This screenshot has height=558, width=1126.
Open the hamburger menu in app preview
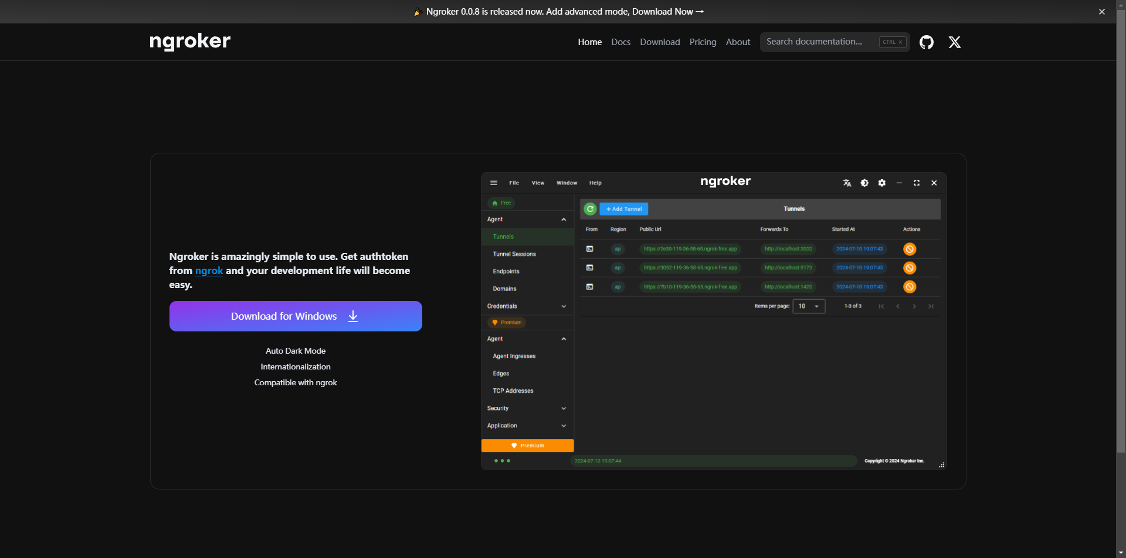click(x=494, y=183)
